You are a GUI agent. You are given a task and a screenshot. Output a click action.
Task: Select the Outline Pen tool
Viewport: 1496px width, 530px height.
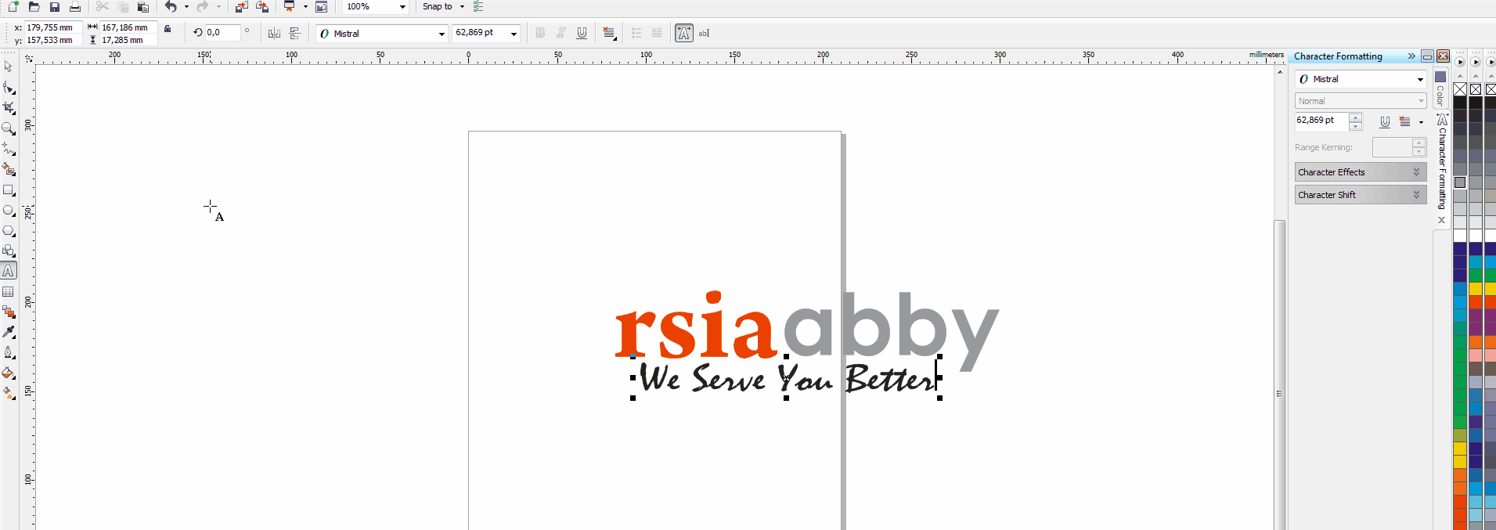point(9,352)
